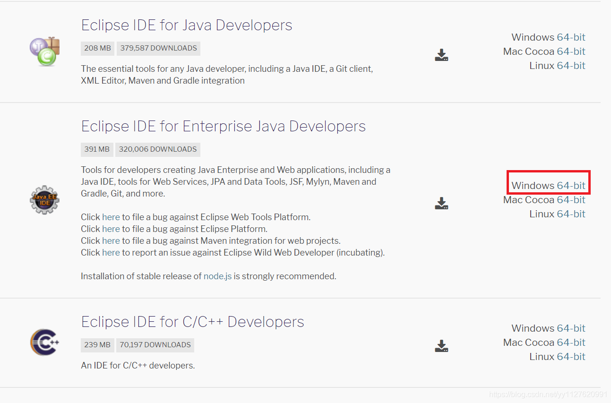Image resolution: width=611 pixels, height=403 pixels.
Task: Download Windows 64-bit for Enterprise Java Developers
Action: [x=571, y=186]
